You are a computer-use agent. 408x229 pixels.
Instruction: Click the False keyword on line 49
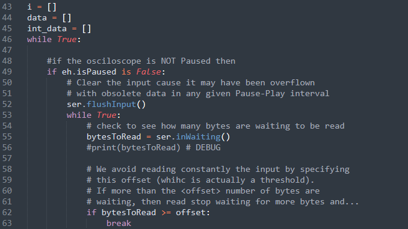tap(149, 72)
